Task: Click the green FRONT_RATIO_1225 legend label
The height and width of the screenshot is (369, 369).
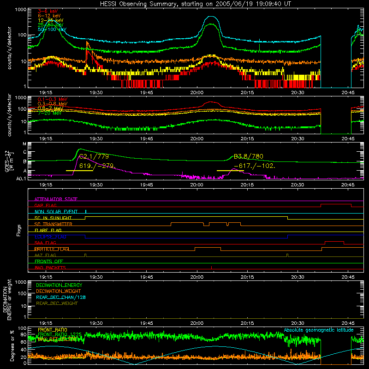Action: pos(60,334)
